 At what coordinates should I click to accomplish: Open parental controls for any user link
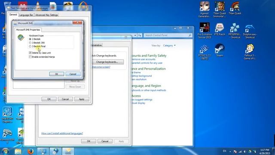[x=147, y=63]
